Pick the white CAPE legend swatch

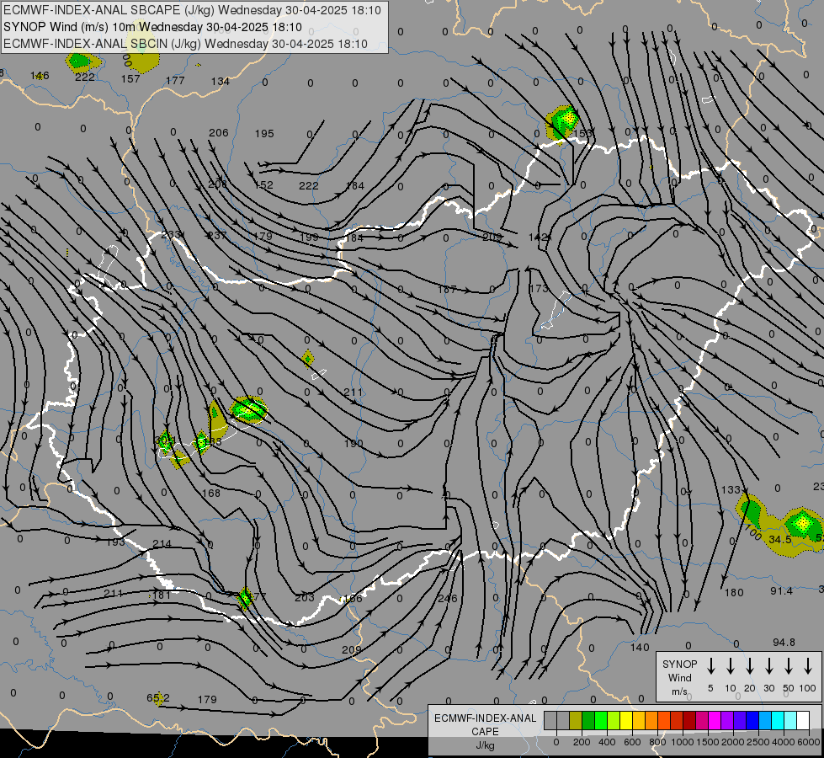(x=803, y=721)
